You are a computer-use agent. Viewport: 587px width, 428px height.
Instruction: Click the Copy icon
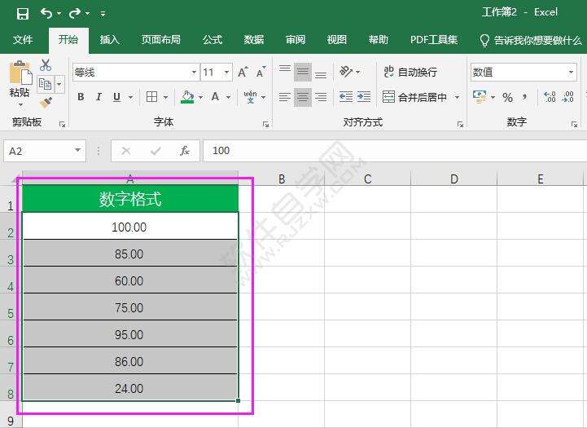46,84
